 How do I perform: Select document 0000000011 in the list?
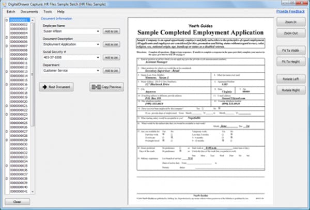tap(19, 63)
